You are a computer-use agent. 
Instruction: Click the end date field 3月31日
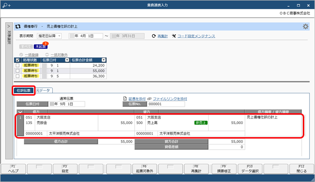127,36
